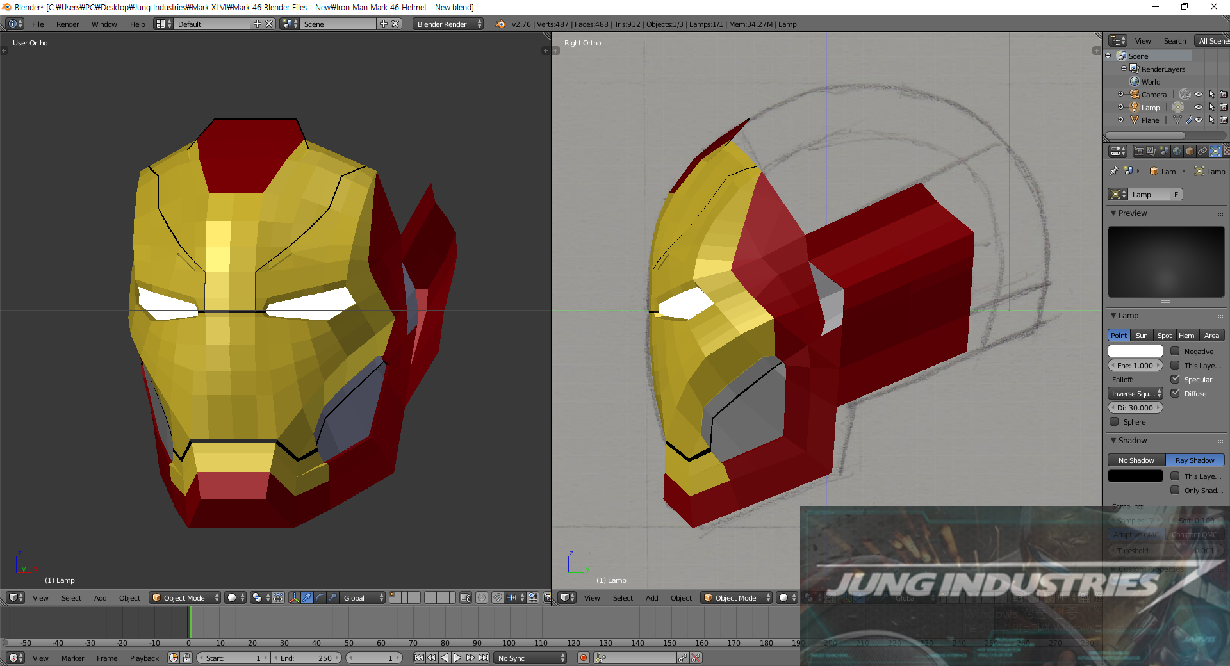Select the Area lamp type
Viewport: 1230px width, 666px height.
point(1211,335)
